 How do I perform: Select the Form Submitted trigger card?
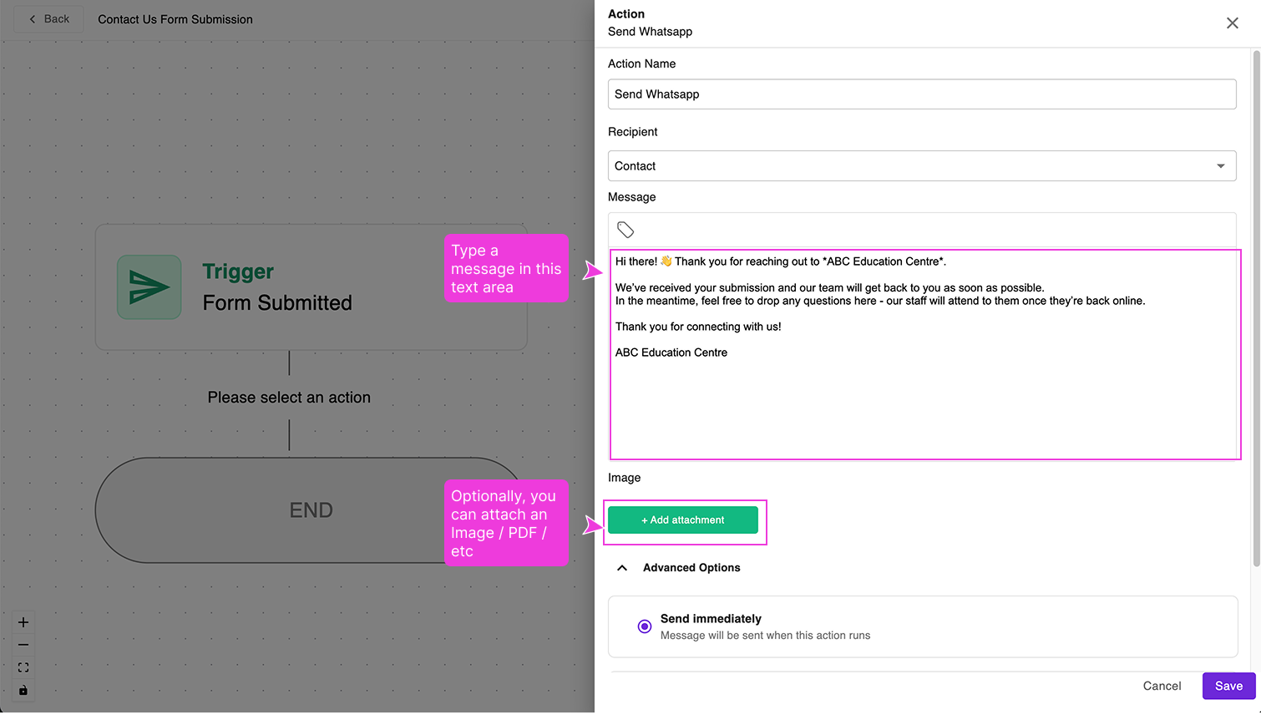coord(311,287)
